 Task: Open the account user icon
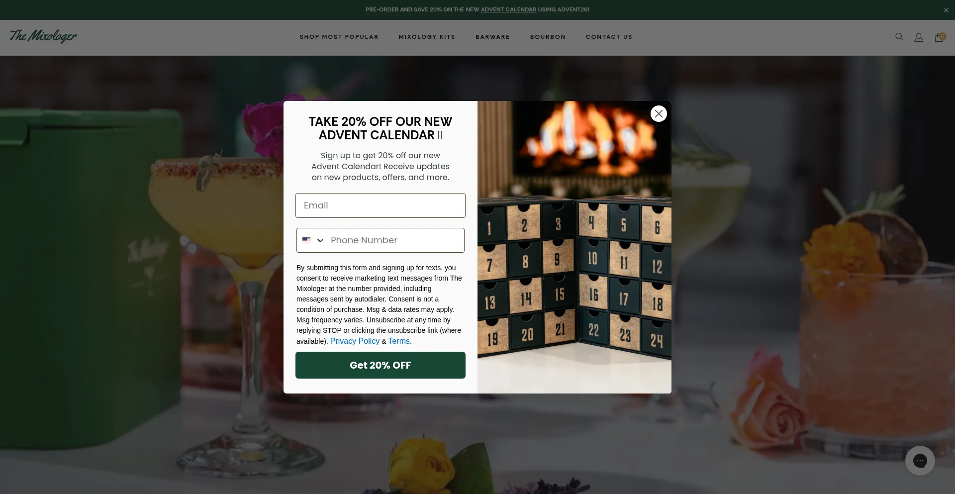[x=919, y=37]
